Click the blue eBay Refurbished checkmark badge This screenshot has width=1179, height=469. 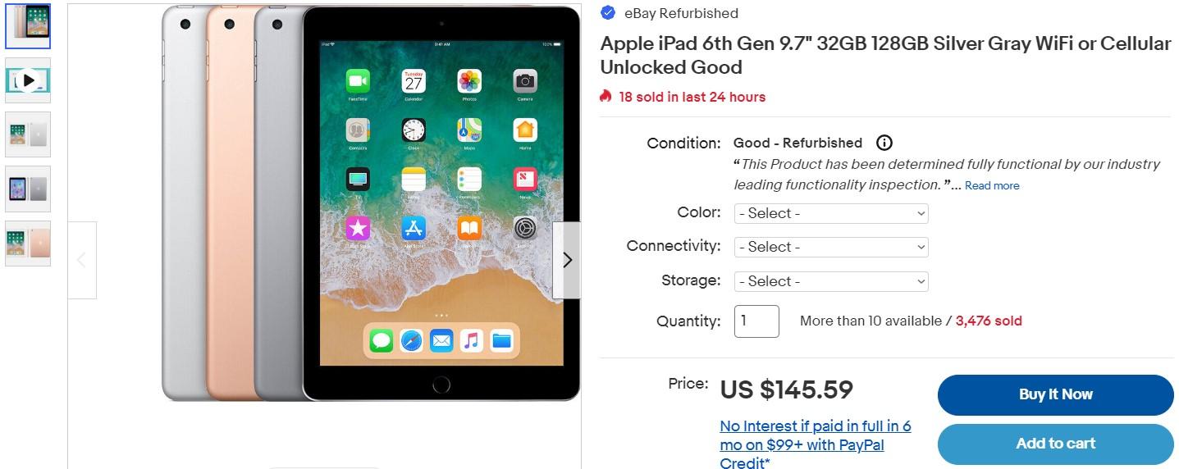pos(608,12)
